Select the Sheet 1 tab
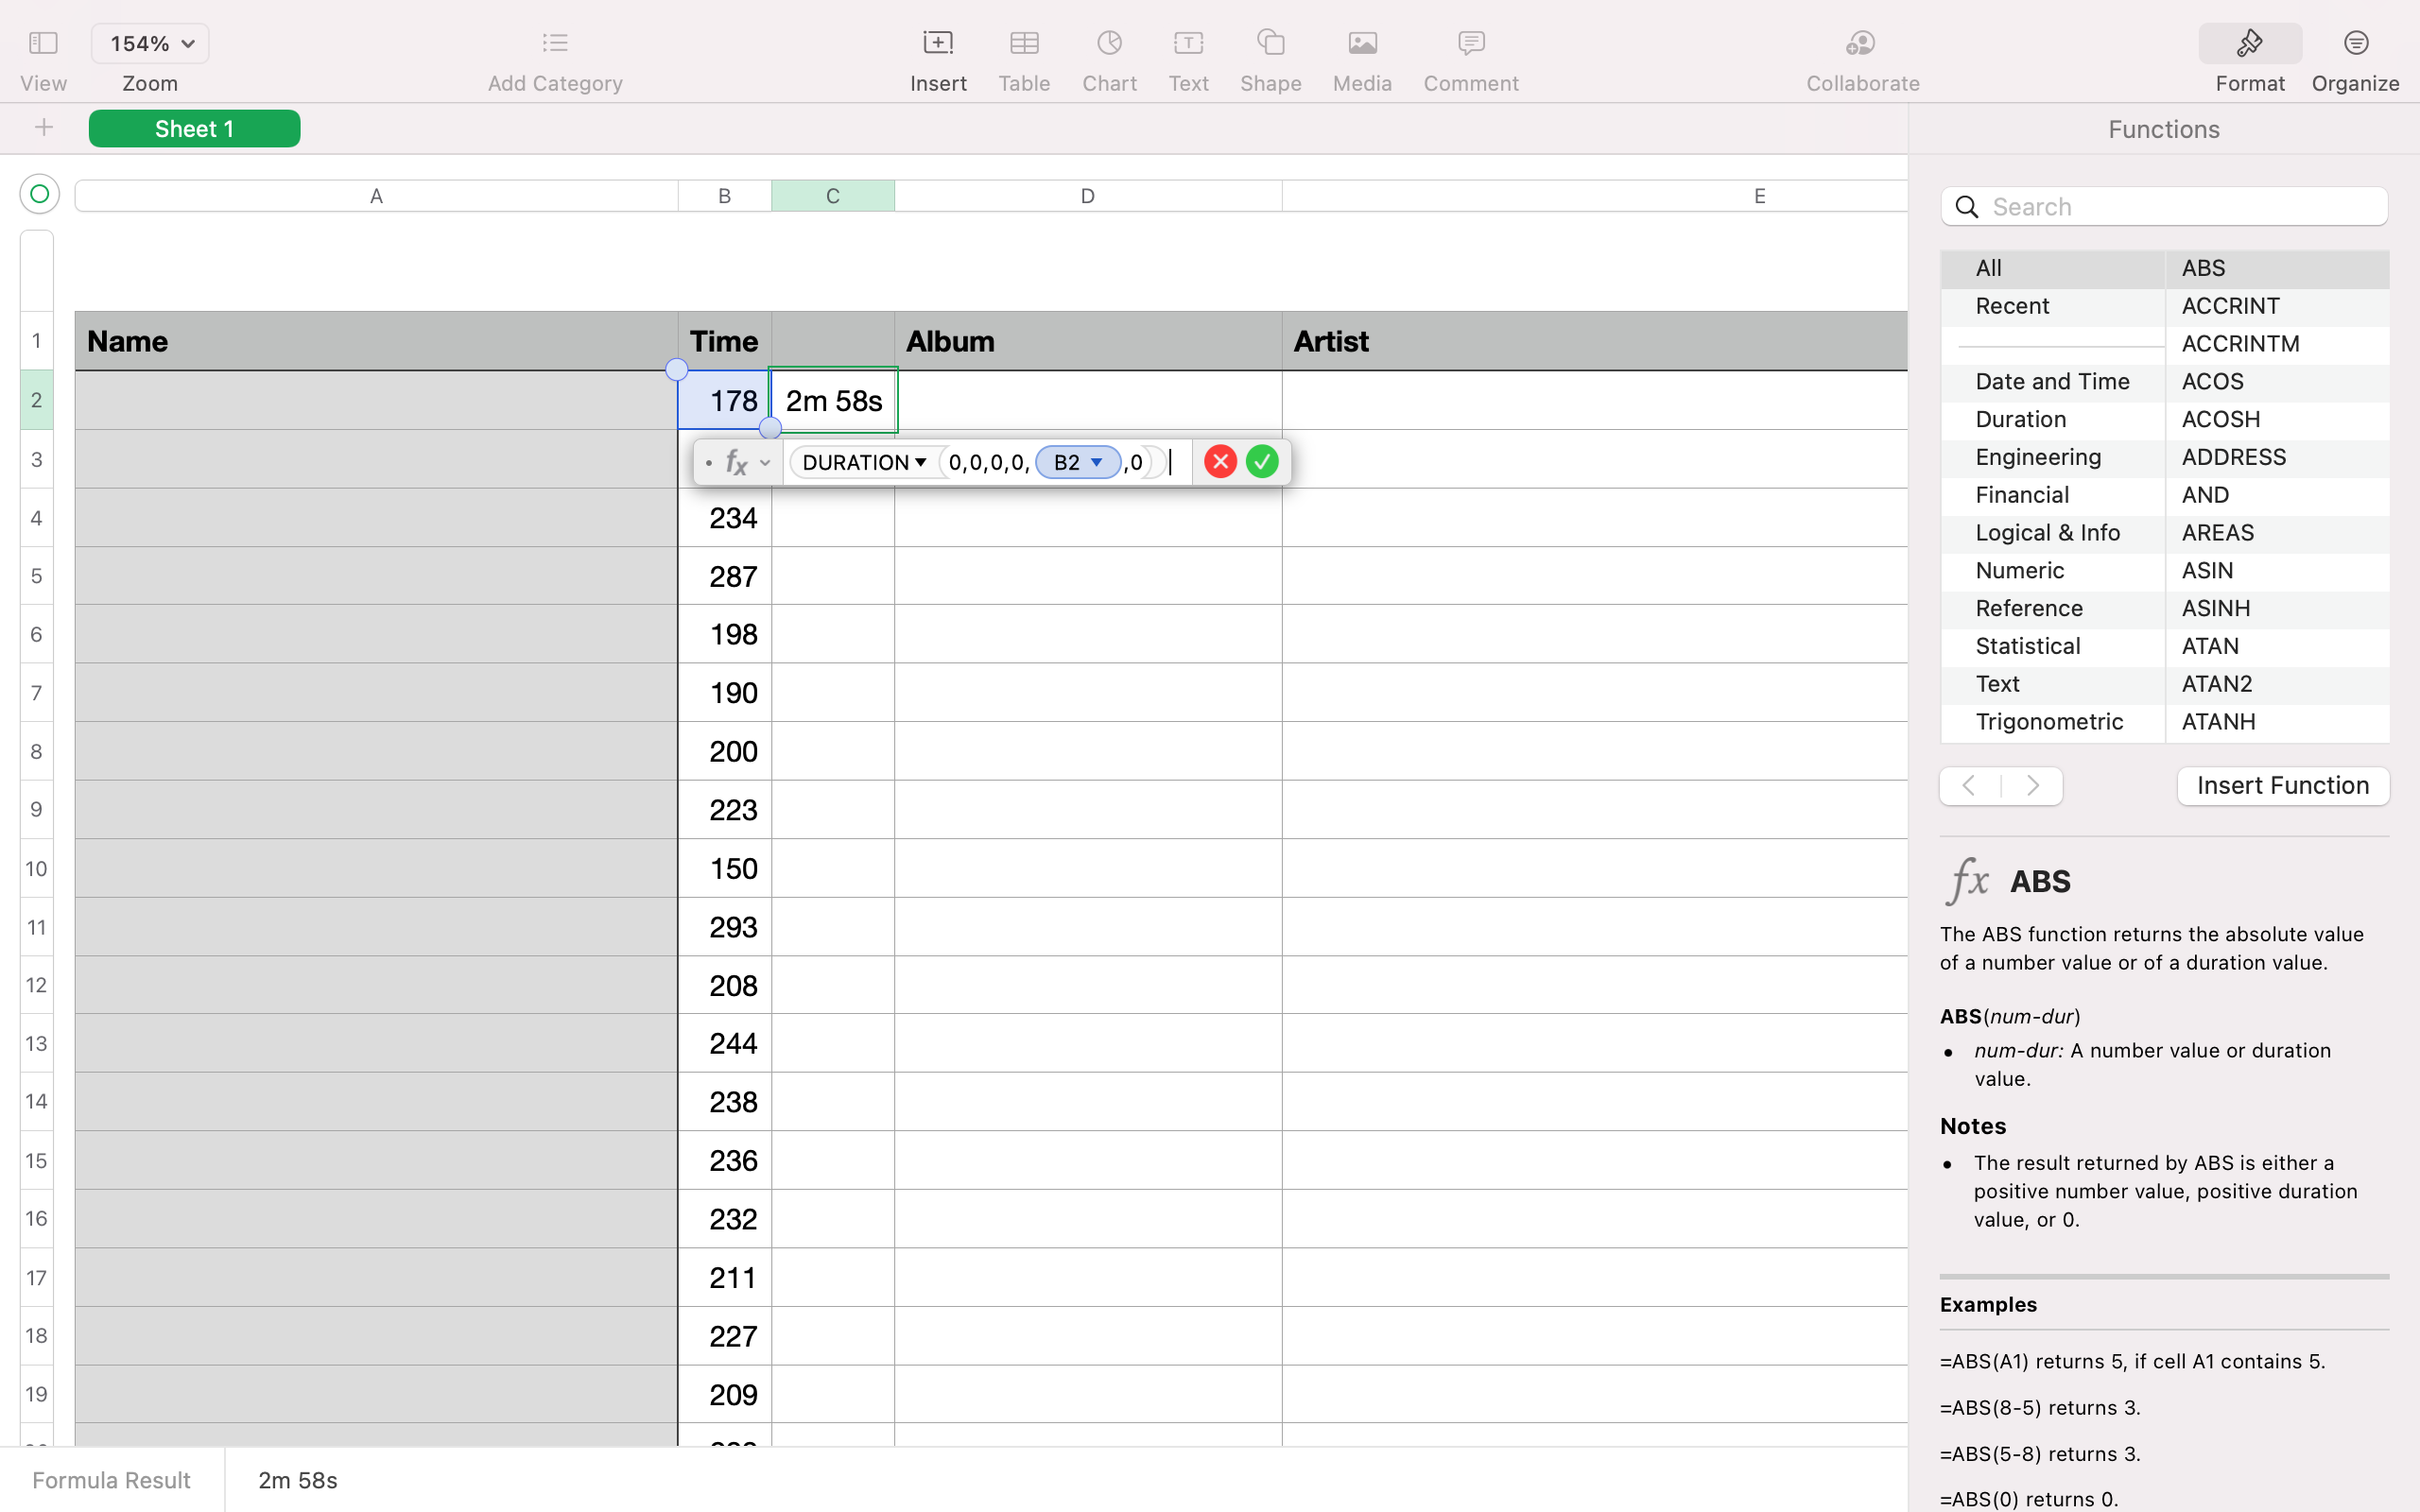This screenshot has width=2420, height=1512. [x=194, y=128]
